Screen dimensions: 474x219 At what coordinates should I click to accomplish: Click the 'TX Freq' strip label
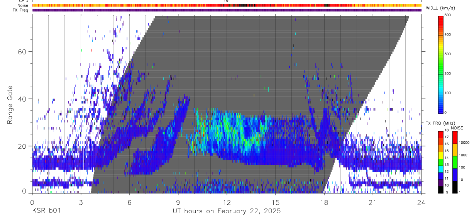click(x=21, y=10)
